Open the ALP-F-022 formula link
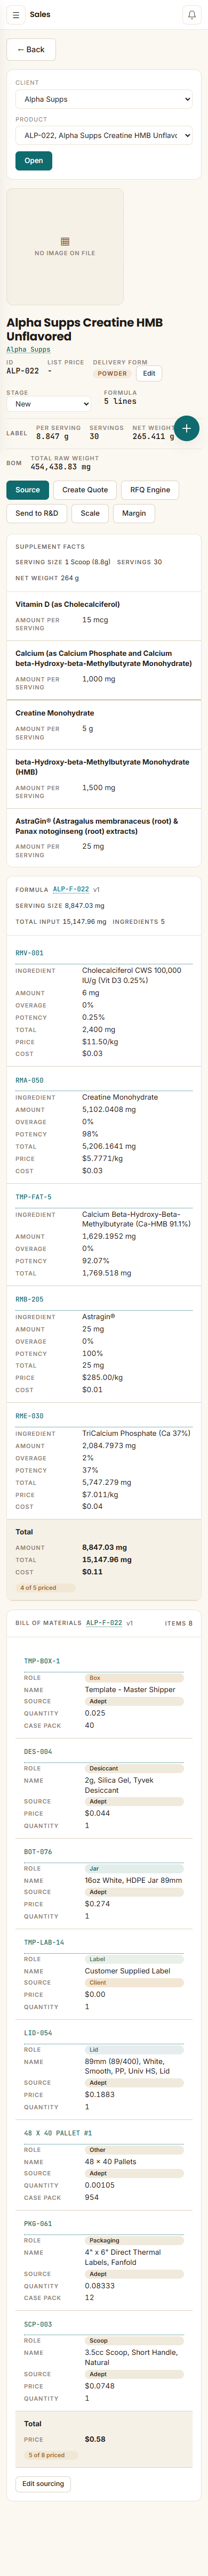Image resolution: width=208 pixels, height=2576 pixels. tap(71, 889)
